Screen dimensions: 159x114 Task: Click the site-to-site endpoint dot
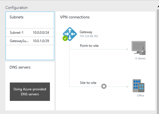coord(127,87)
